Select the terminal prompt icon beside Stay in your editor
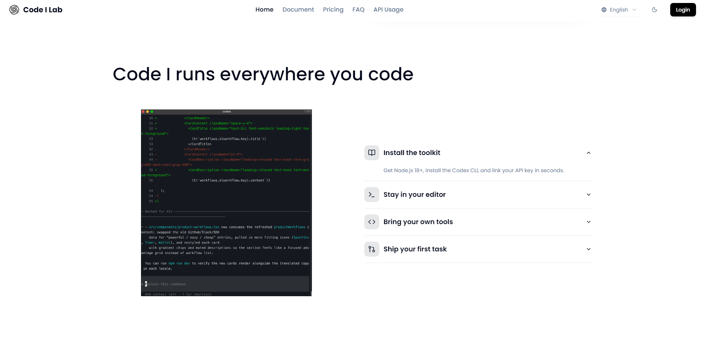This screenshot has height=347, width=705. click(x=371, y=194)
